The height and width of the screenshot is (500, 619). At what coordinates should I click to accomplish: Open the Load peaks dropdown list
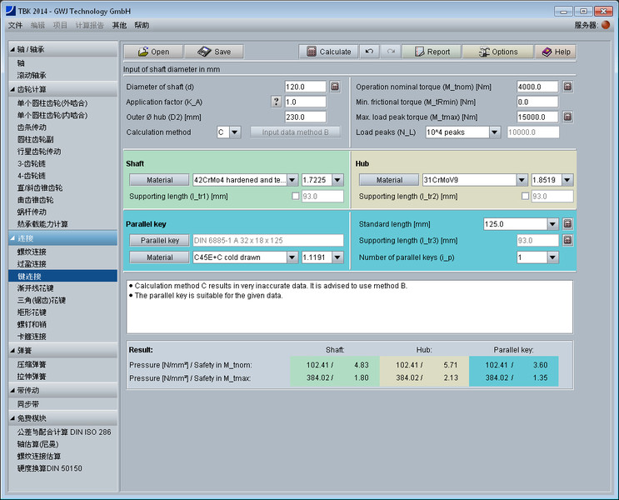[494, 132]
